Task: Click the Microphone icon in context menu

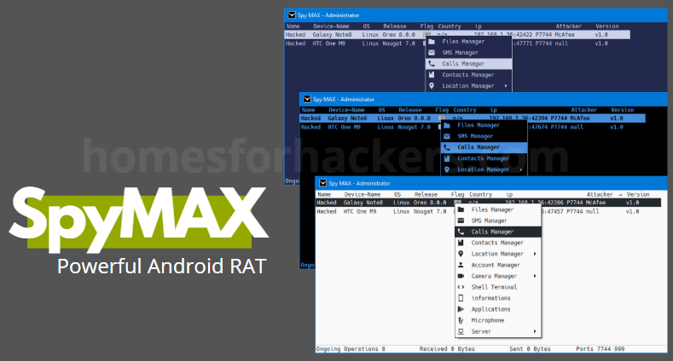Action: (x=461, y=320)
